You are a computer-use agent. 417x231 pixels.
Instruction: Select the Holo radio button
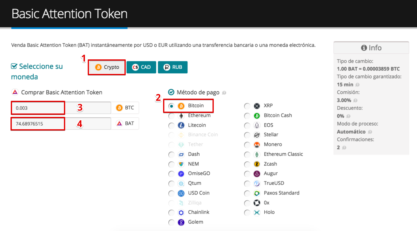247,212
